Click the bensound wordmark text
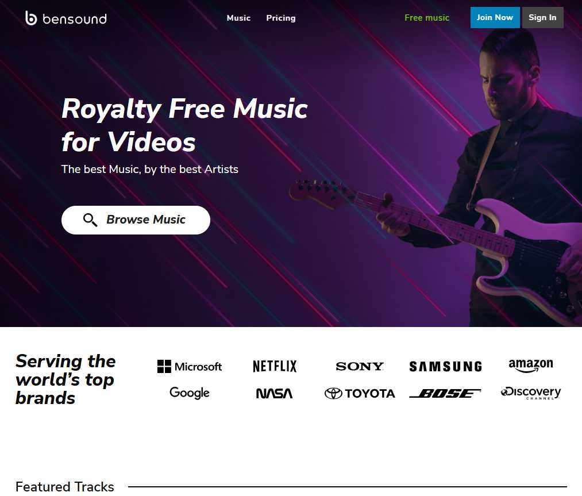Screen dimensions: 582x496 [75, 19]
